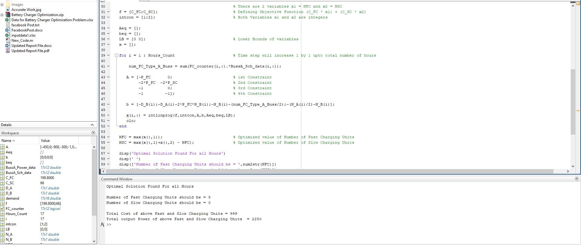
Task: Select the facebook Post.txt file icon
Action: tap(8, 25)
